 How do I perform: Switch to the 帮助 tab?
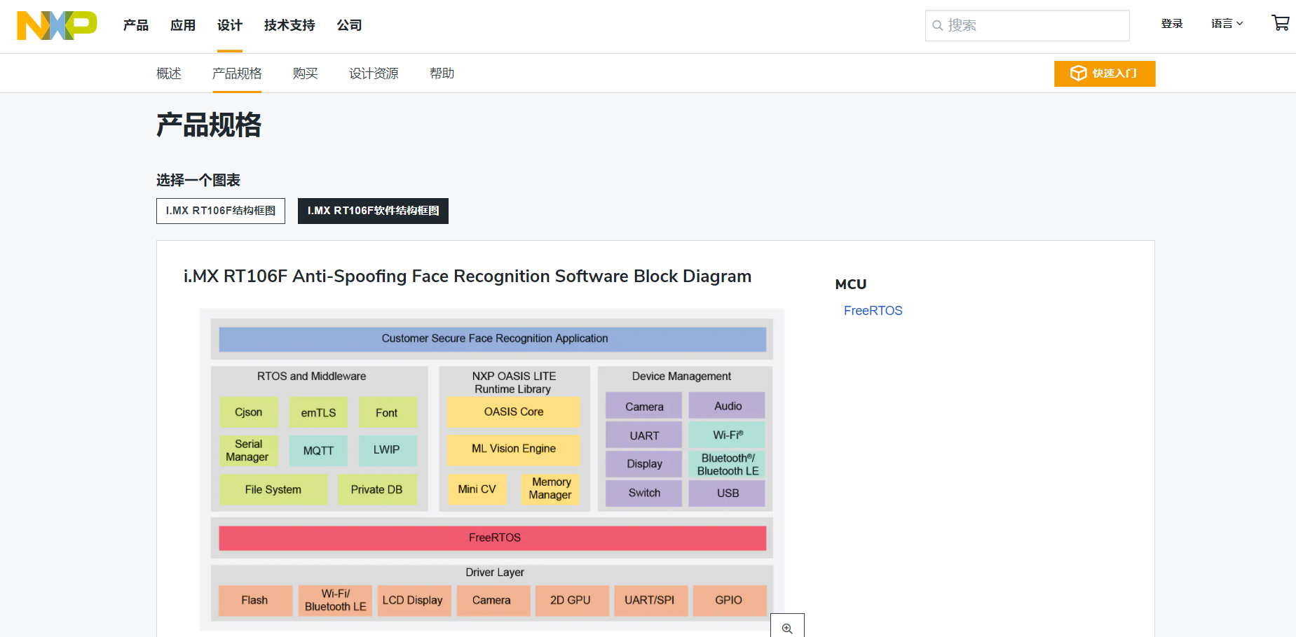pos(442,73)
